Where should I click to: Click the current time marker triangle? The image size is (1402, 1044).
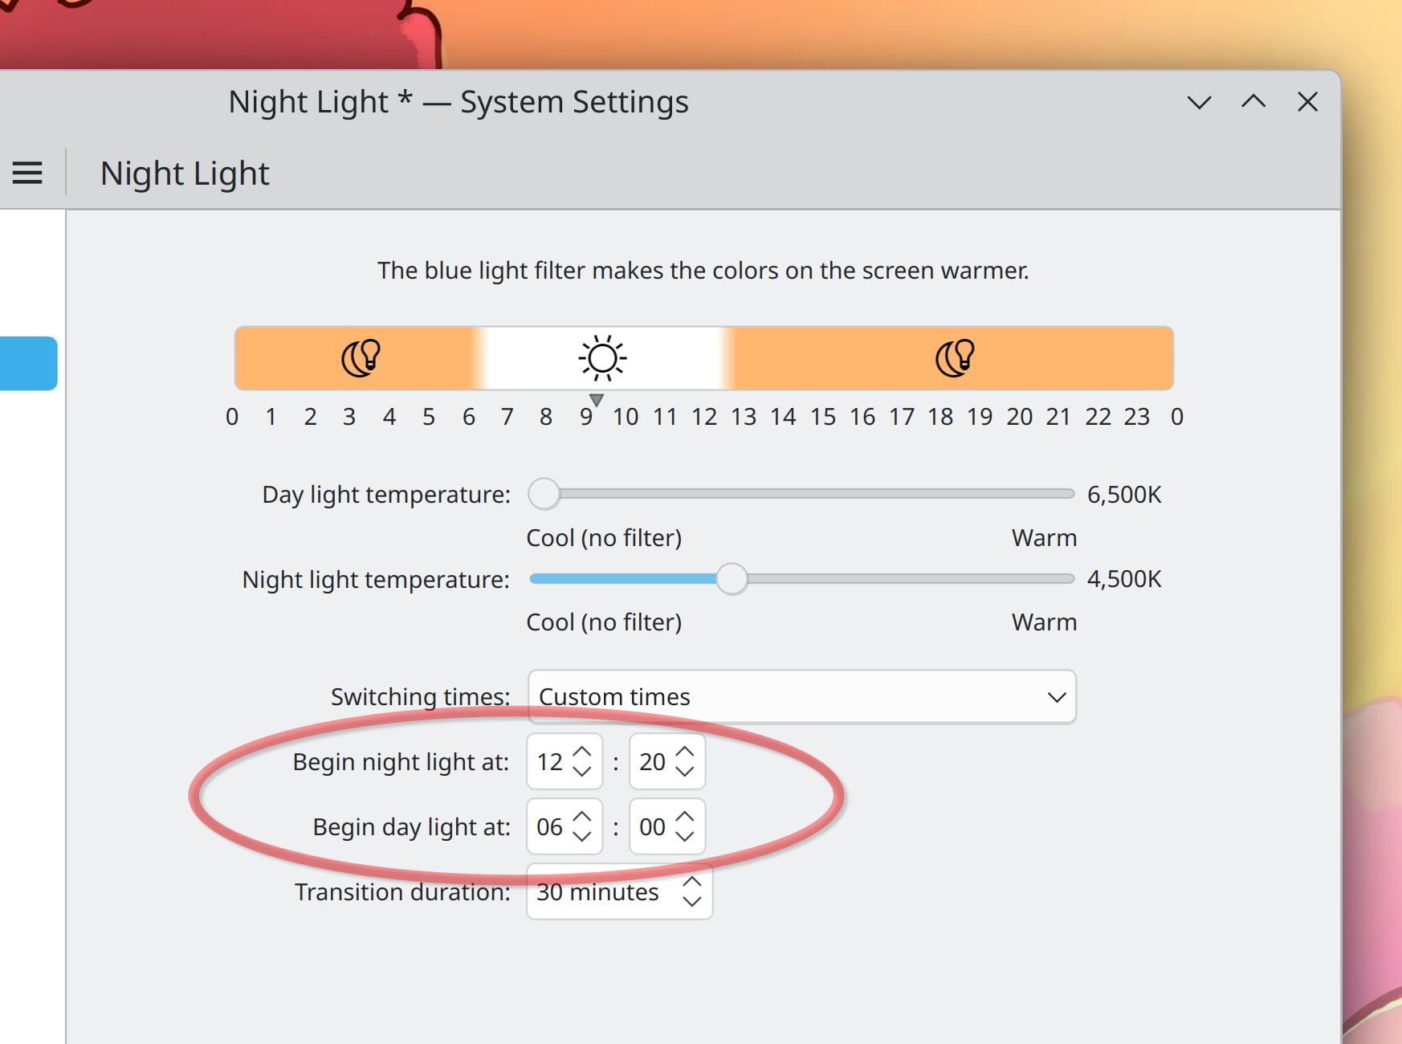click(596, 399)
